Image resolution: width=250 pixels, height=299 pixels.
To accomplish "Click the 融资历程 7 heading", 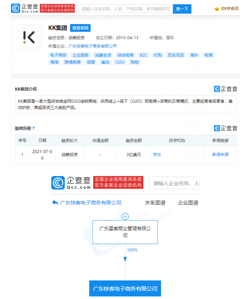I will (25, 128).
